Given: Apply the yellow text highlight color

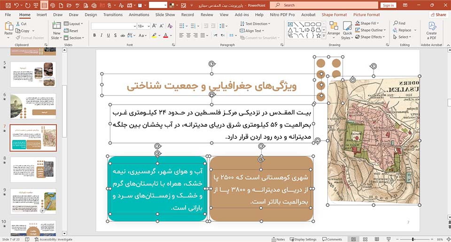Looking at the screenshot, I should [154, 35].
